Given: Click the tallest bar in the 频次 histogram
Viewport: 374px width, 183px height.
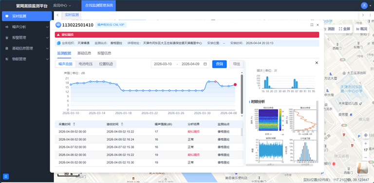Looking at the screenshot, I should coord(267,82).
